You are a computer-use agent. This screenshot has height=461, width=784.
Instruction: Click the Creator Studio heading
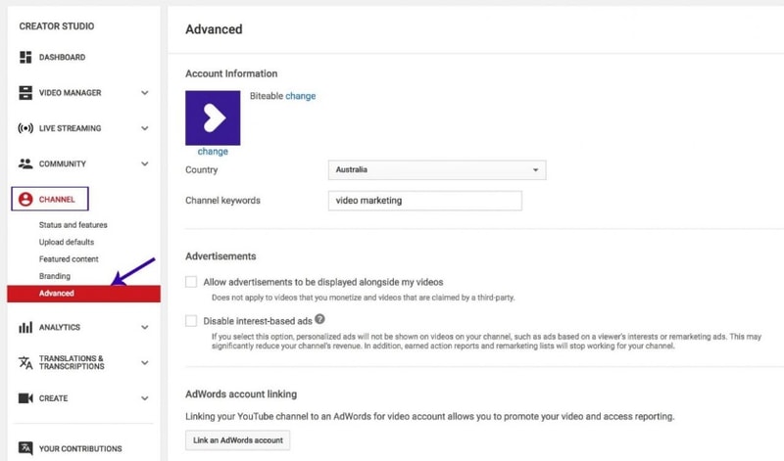[x=57, y=26]
